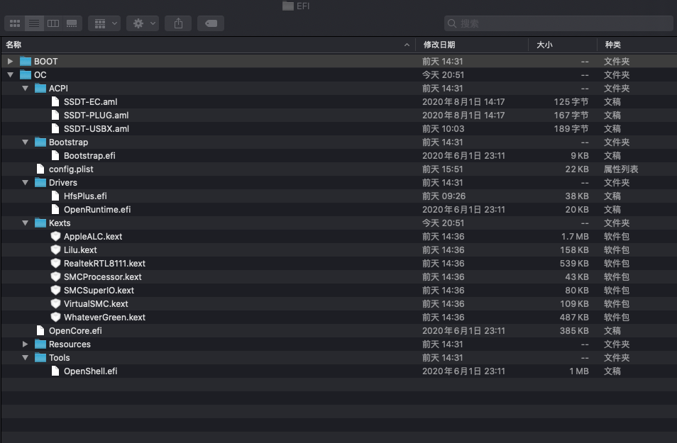Click the HfsPlus.efi file icon

[55, 196]
